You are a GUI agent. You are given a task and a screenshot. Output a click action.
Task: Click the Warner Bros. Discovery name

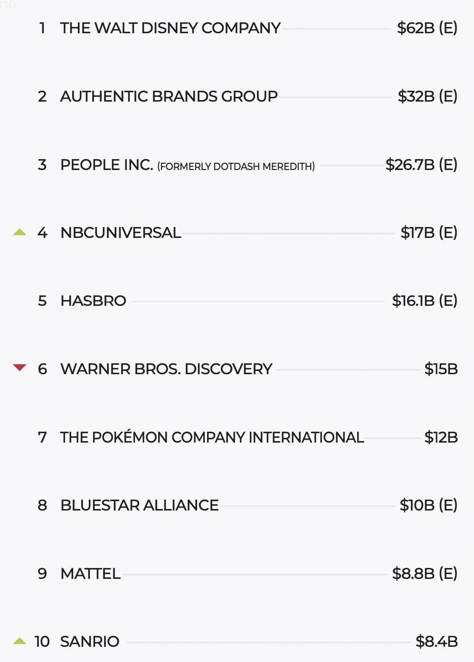tap(166, 369)
